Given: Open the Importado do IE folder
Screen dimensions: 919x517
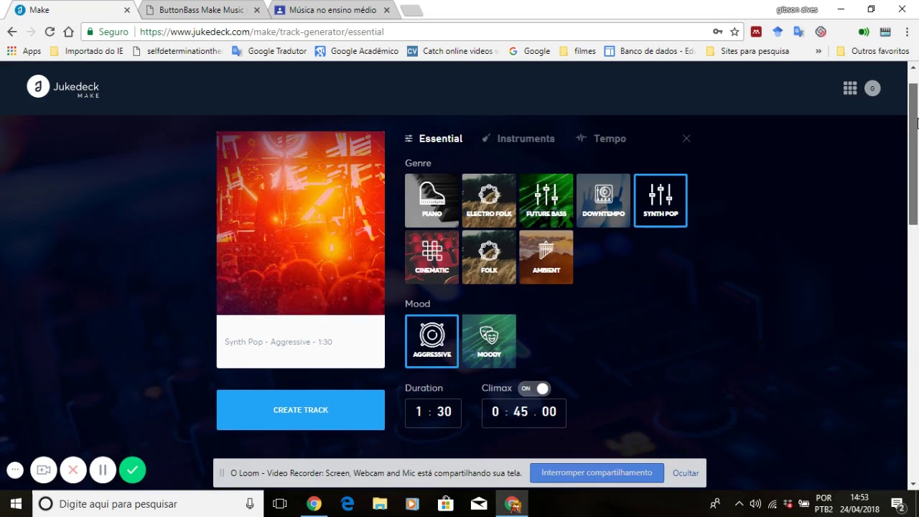Looking at the screenshot, I should 87,51.
